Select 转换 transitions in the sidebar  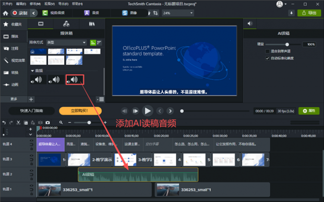coord(13,73)
